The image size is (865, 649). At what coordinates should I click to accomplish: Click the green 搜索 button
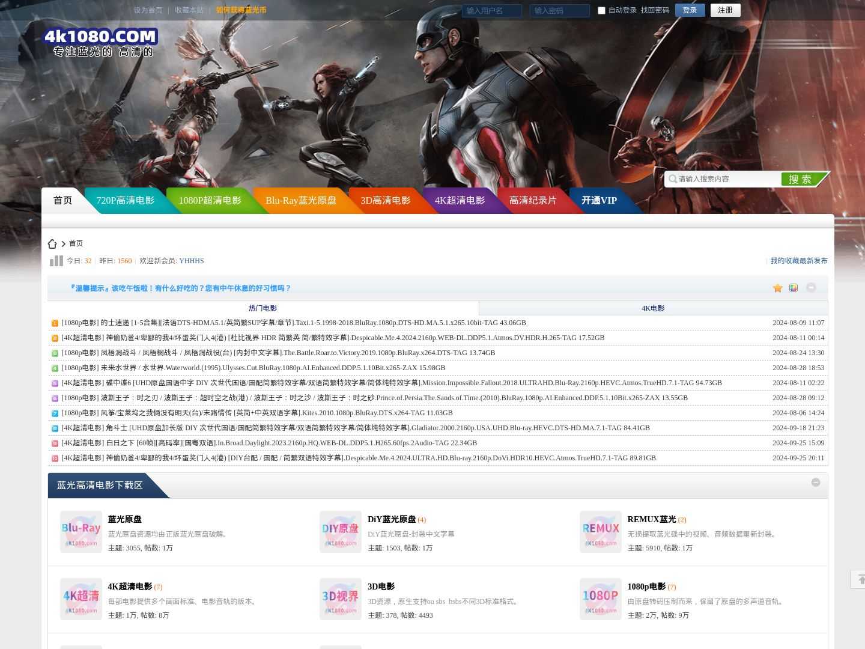[x=804, y=179]
